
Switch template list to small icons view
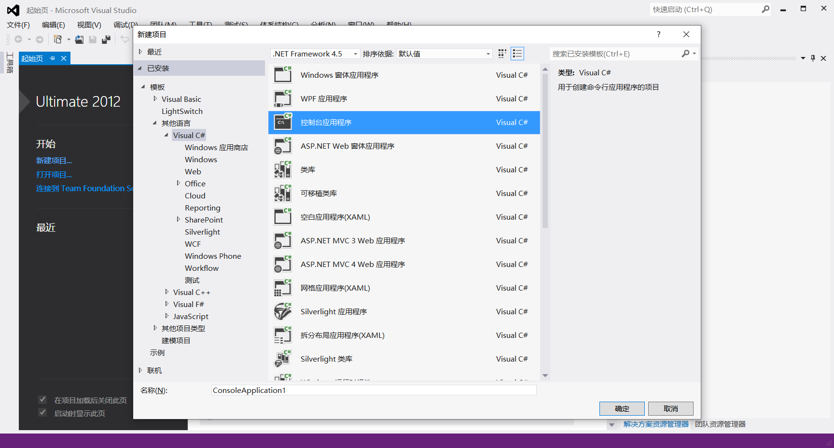click(502, 54)
